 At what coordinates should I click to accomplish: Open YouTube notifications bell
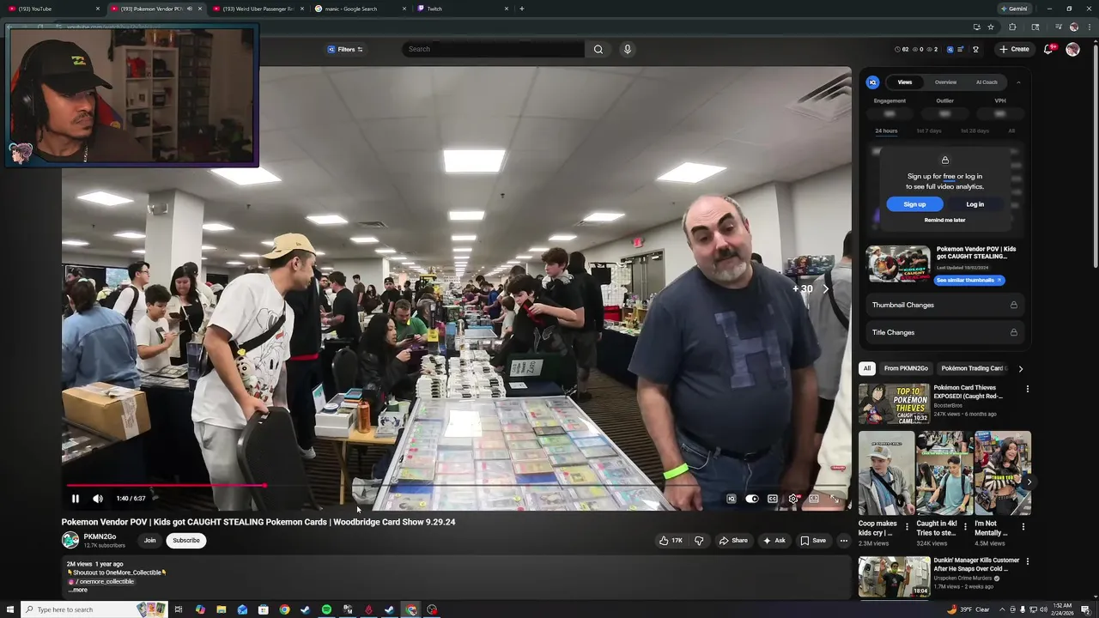[x=1047, y=49]
